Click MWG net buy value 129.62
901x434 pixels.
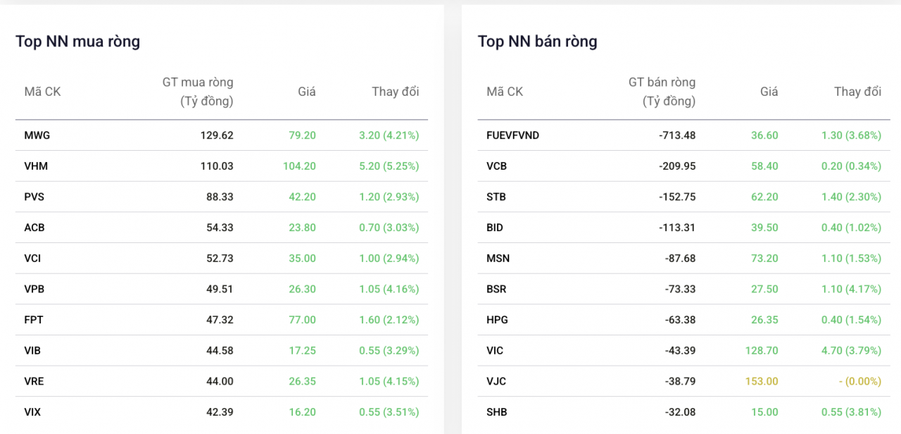216,135
